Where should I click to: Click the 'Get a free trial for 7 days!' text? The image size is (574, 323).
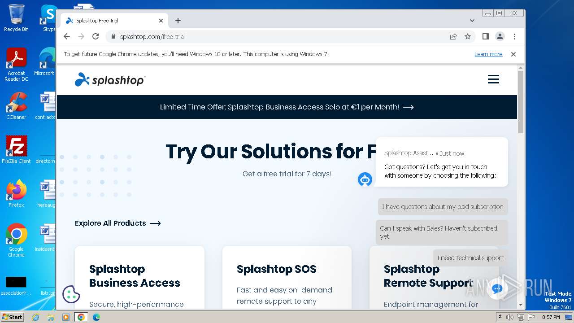(x=287, y=174)
